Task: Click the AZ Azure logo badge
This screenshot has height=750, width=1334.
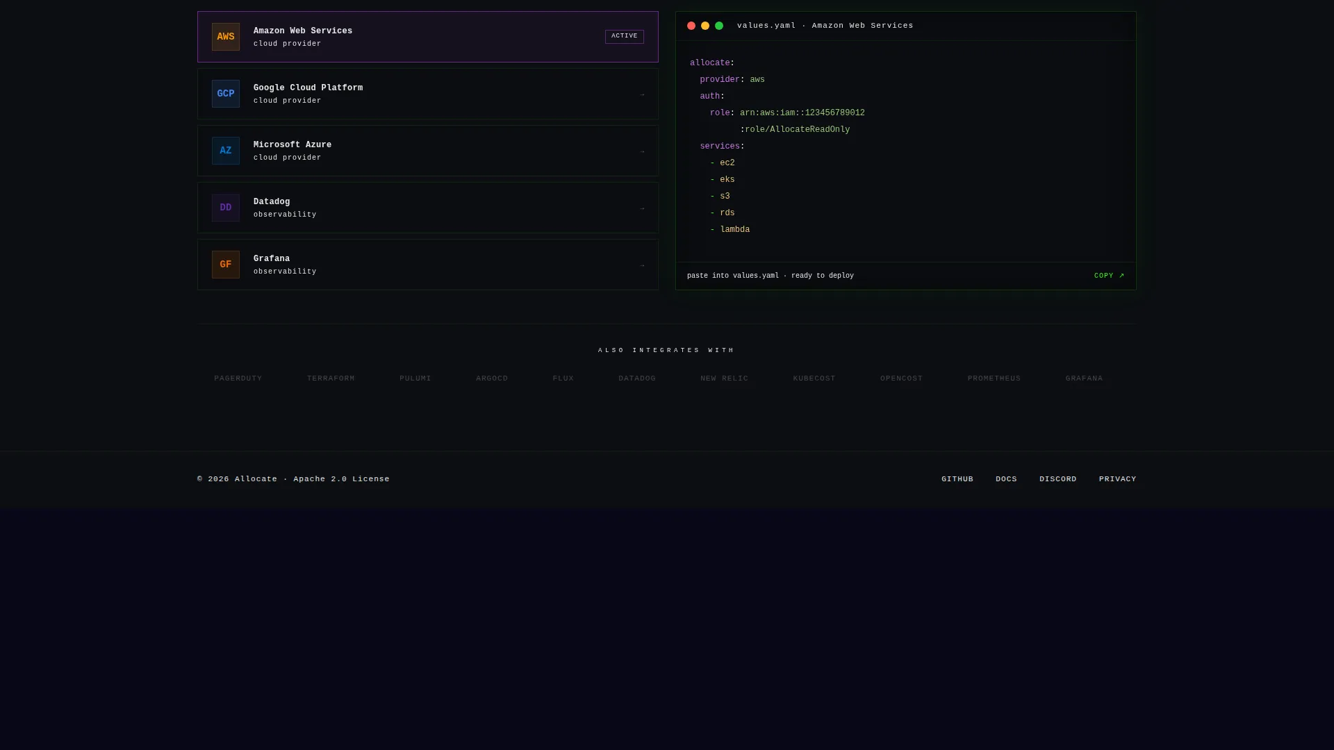Action: (226, 151)
